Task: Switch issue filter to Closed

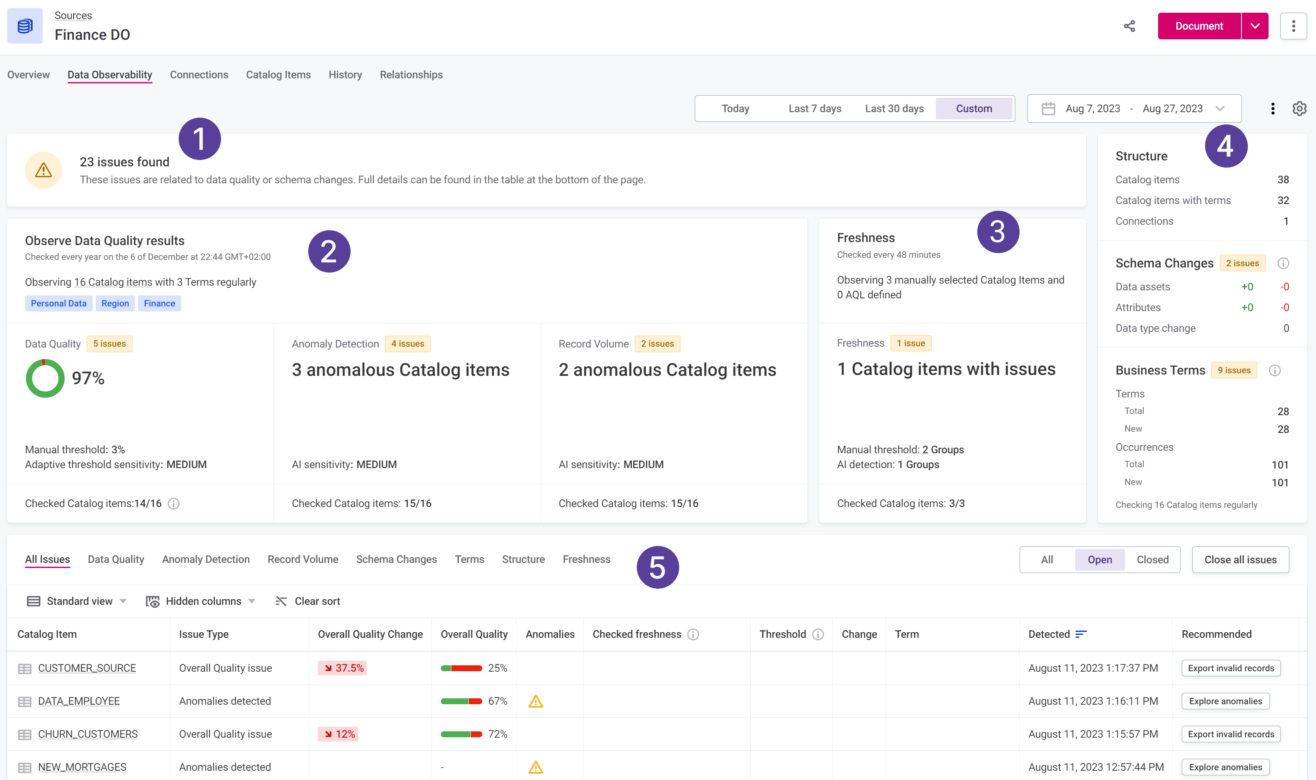Action: tap(1152, 560)
